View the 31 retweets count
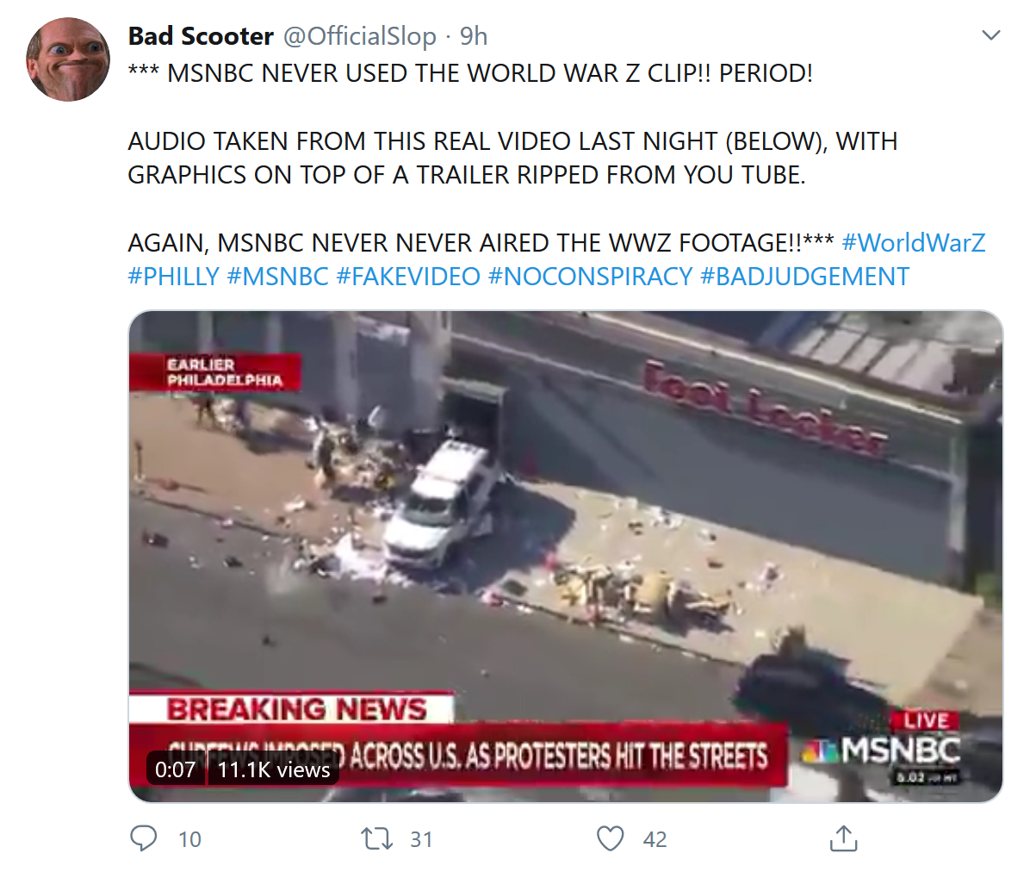The width and height of the screenshot is (1030, 872). pos(421,839)
